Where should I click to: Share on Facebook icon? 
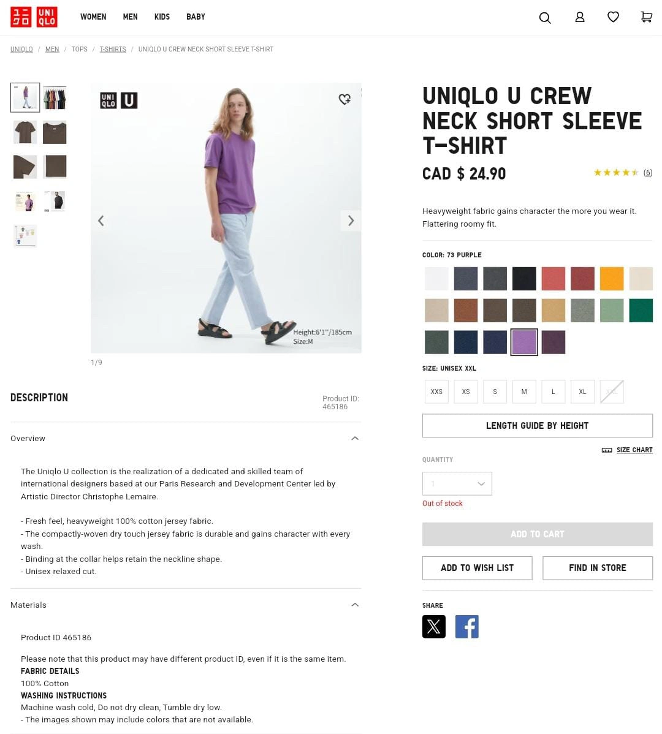point(466,626)
